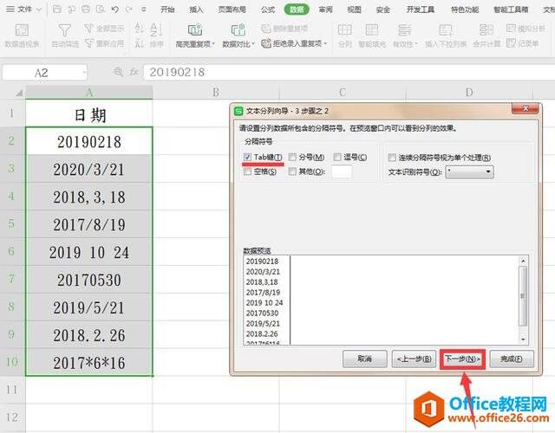Click the 其他 custom delimiter text field
Image resolution: width=555 pixels, height=433 pixels.
tap(341, 171)
